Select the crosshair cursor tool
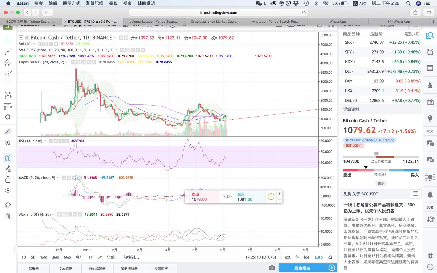437x273 pixels. pos(8,41)
